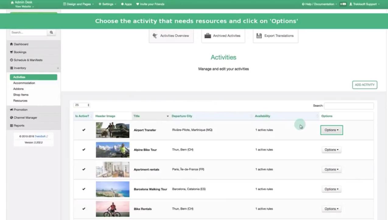Click the Export Translations floppy disk icon
Image resolution: width=388 pixels, height=220 pixels.
[259, 36]
